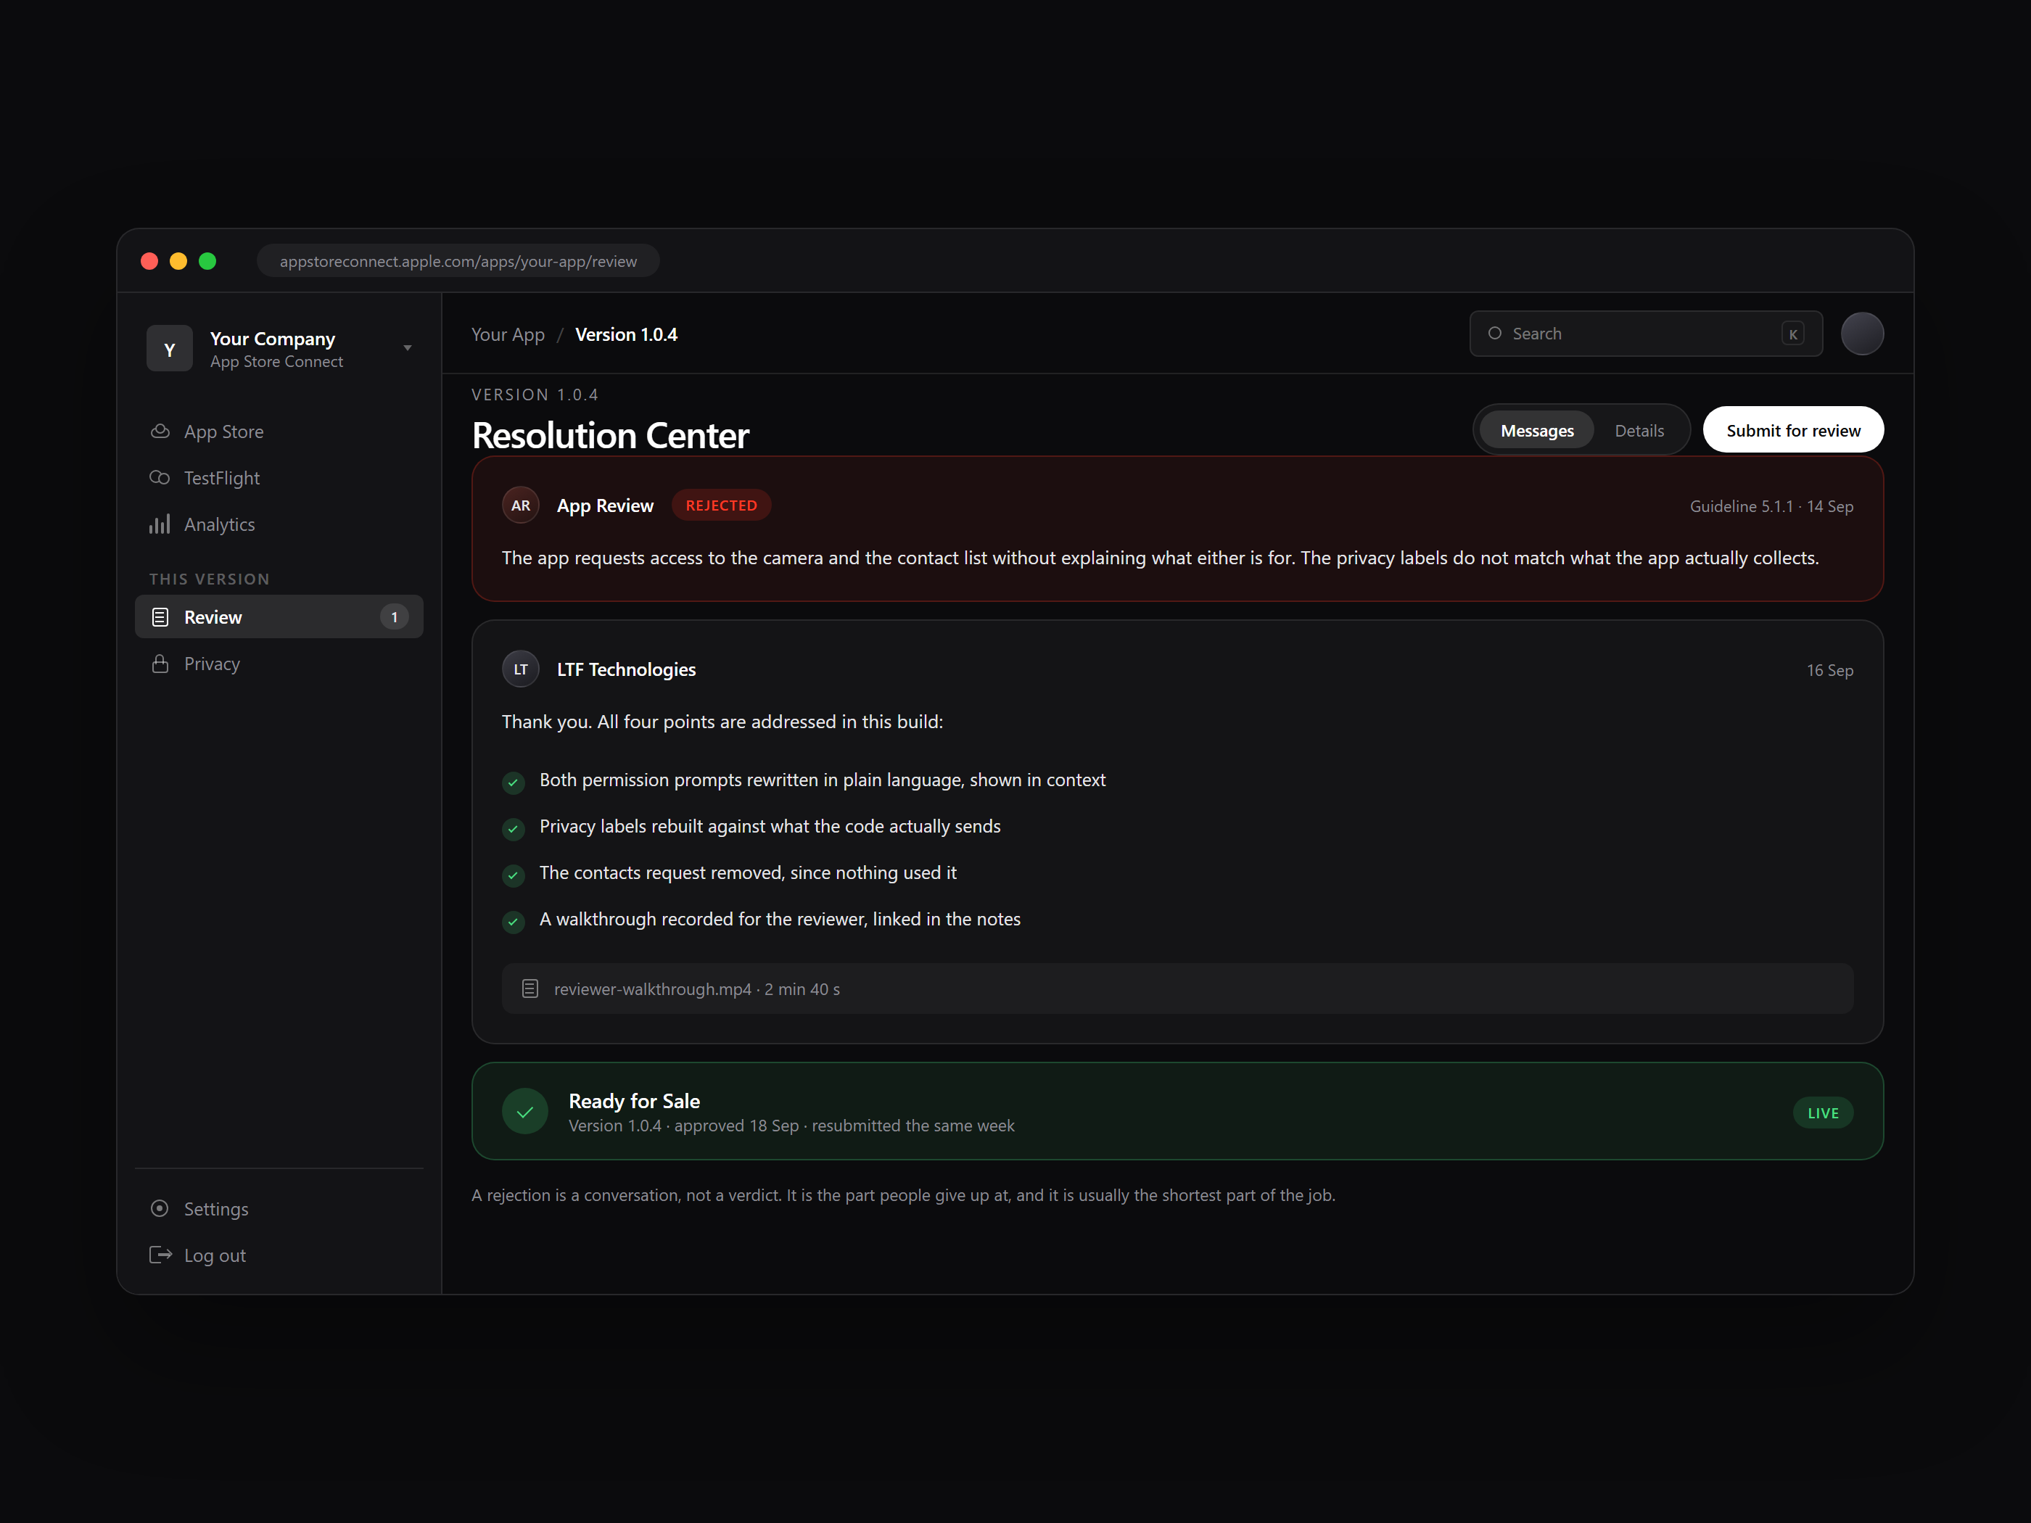Switch to the Details tab

(1639, 431)
